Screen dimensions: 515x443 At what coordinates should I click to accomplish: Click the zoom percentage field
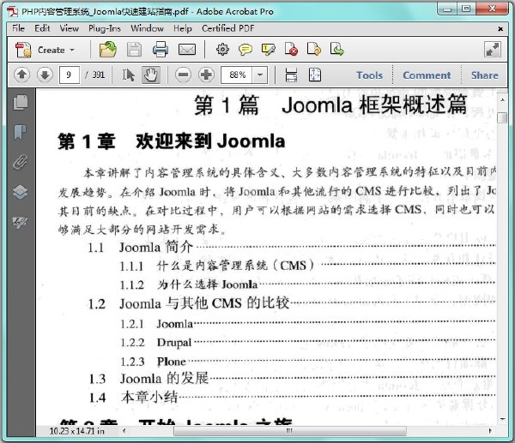[237, 75]
